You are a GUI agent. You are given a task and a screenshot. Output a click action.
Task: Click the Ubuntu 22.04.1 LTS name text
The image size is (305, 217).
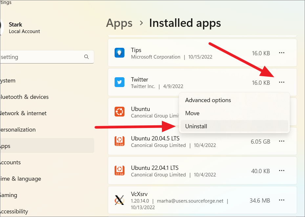coord(155,168)
